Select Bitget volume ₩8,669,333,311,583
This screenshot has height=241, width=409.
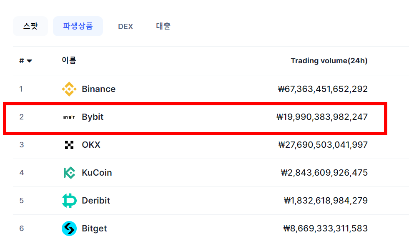(x=326, y=229)
